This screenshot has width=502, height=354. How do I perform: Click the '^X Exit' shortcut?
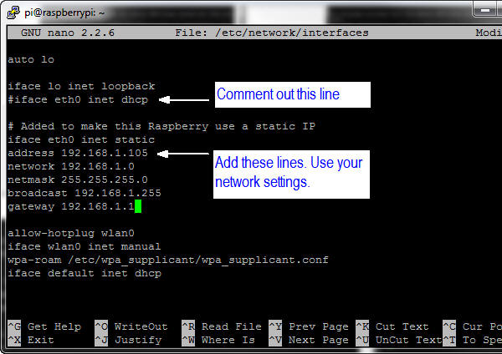coord(31,340)
